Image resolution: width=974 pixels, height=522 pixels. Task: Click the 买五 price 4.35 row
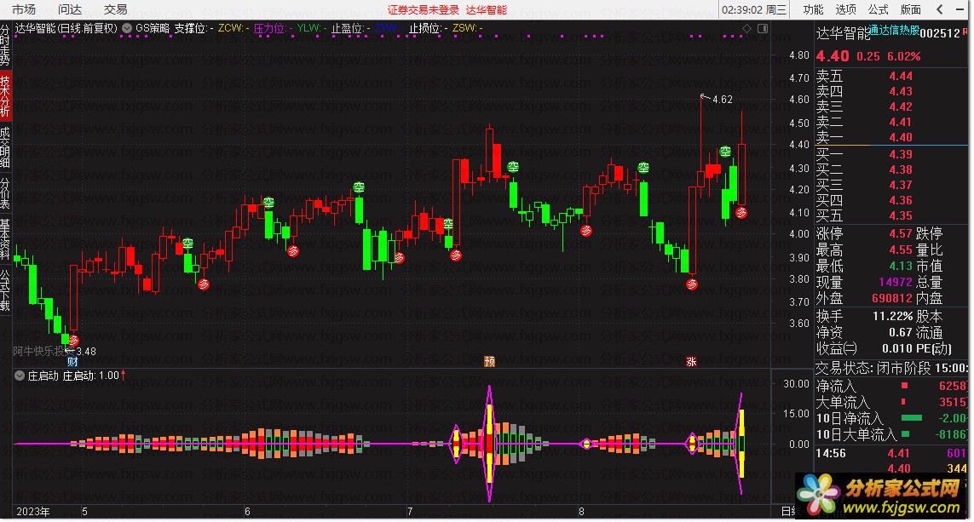[890, 215]
